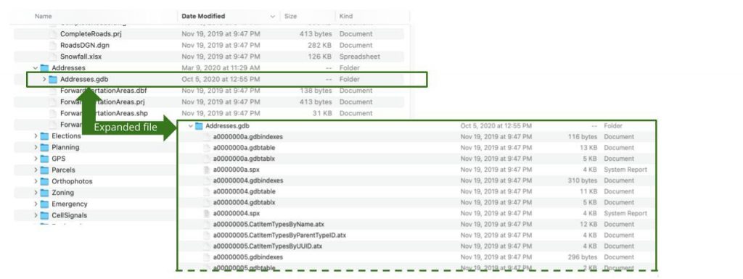
Task: Select the Addresses.gdb folder icon in the main list
Action: 53,80
